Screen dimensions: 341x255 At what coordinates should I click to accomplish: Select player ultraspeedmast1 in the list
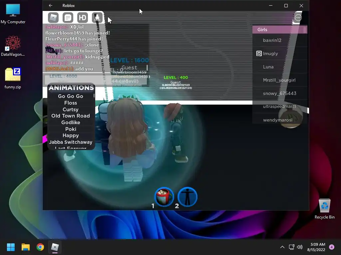pyautogui.click(x=280, y=107)
